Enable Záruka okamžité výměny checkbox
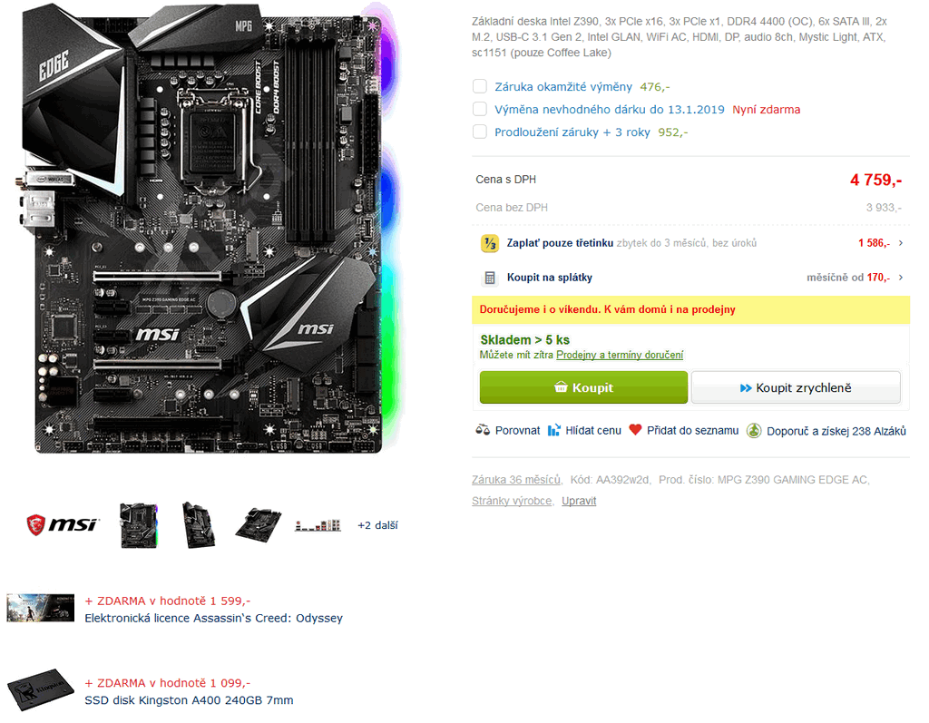 (x=480, y=86)
